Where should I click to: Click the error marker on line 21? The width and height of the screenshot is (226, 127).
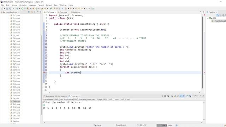44,73
